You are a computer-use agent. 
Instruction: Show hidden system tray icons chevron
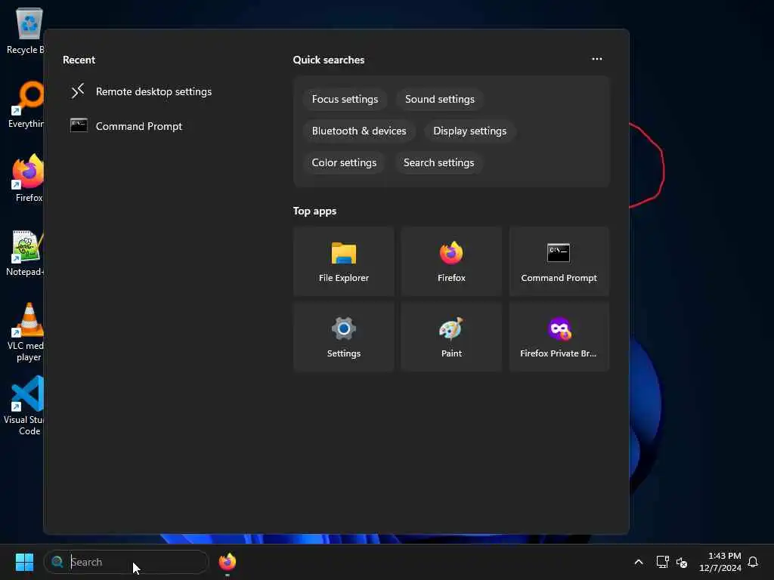tap(638, 562)
